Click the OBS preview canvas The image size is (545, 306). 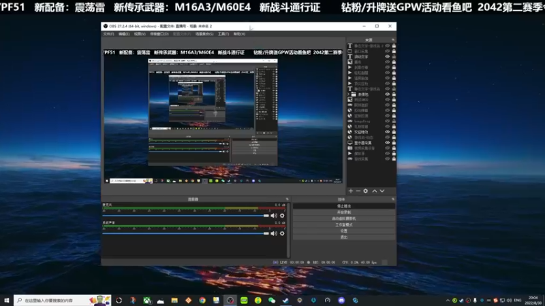(x=223, y=116)
